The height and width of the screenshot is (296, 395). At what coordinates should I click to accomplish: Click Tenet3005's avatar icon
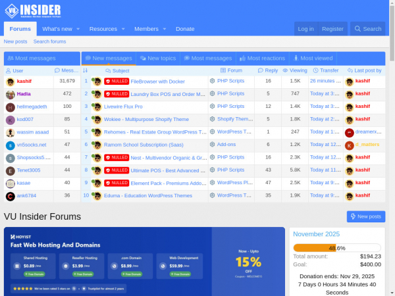(x=11, y=170)
